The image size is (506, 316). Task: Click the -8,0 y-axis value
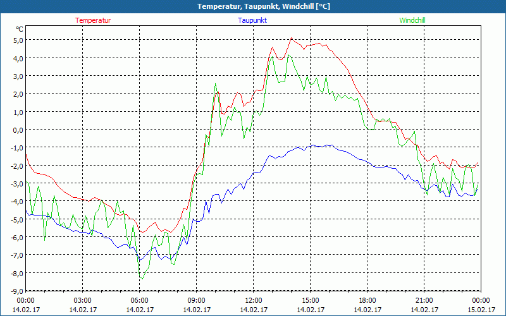click(16, 273)
